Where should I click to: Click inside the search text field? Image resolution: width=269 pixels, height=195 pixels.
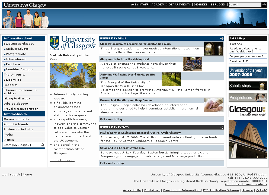point(245,5)
